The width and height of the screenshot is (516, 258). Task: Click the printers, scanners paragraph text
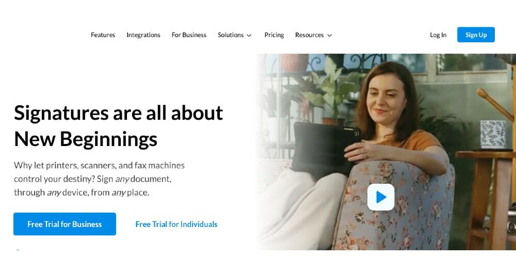100,179
